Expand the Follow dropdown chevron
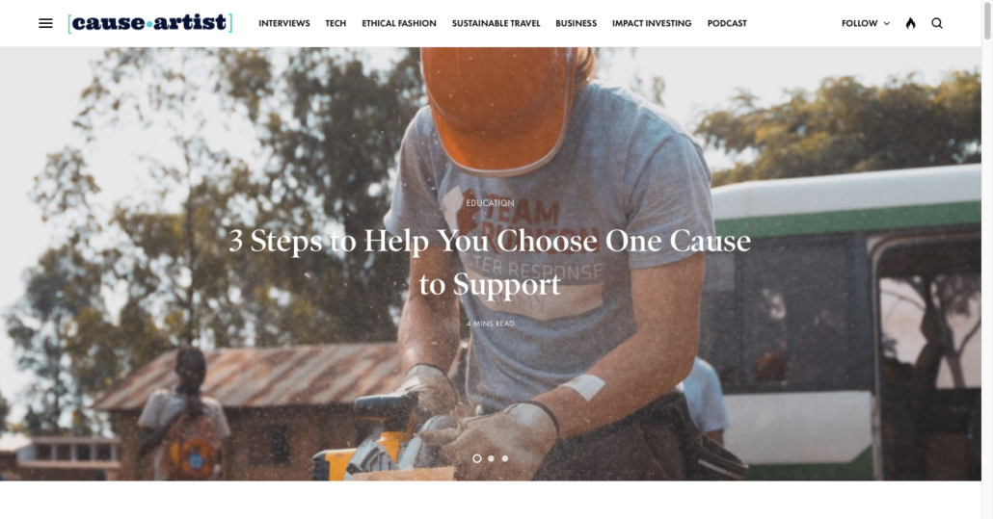The height and width of the screenshot is (519, 993). point(887,23)
